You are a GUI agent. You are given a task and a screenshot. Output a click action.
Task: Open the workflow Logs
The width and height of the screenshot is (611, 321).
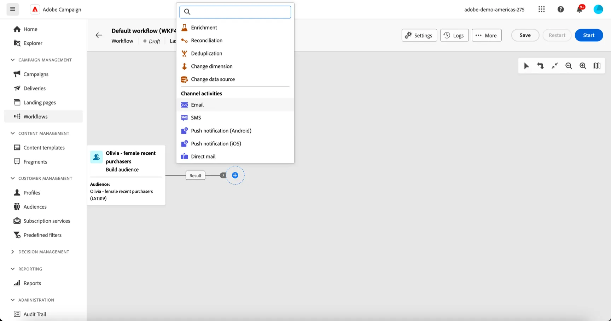(x=454, y=35)
